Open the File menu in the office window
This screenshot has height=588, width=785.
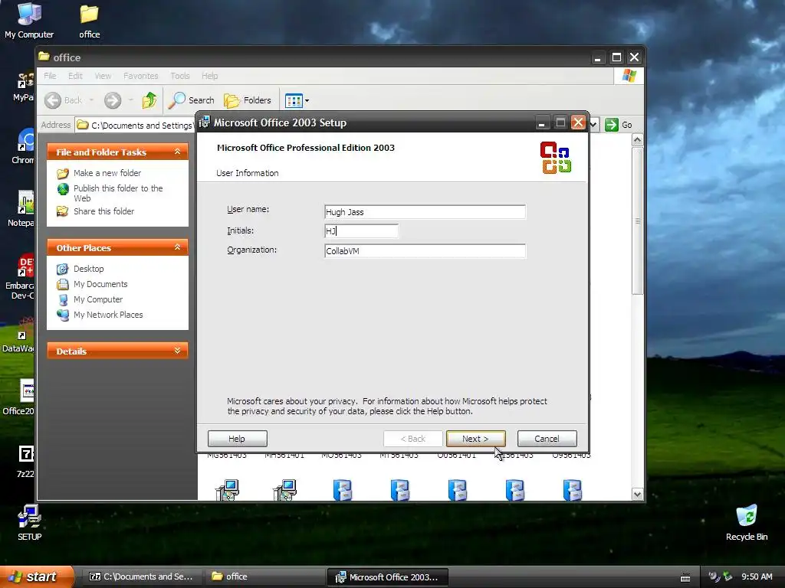(x=50, y=76)
